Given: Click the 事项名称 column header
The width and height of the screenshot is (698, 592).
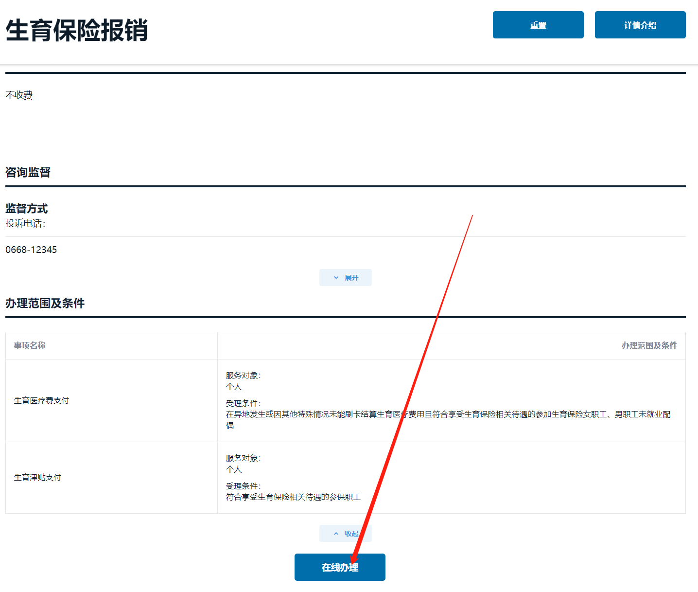Looking at the screenshot, I should [30, 345].
